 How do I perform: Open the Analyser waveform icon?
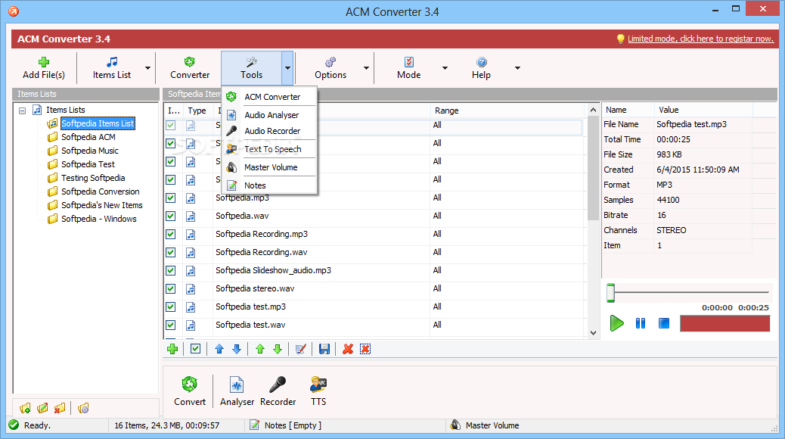[237, 391]
